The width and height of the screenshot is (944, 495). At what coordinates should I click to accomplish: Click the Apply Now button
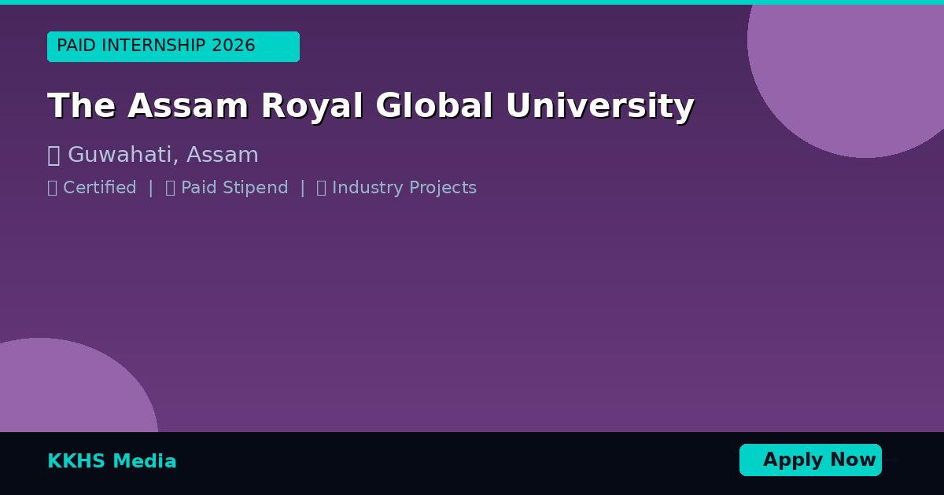810,460
